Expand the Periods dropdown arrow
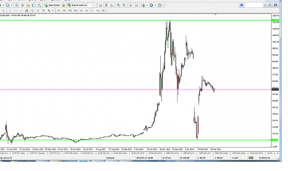 tap(155, 5)
